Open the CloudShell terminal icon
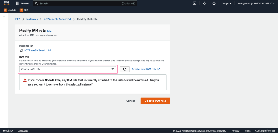The width and height of the screenshot is (278, 133). tap(195, 3)
